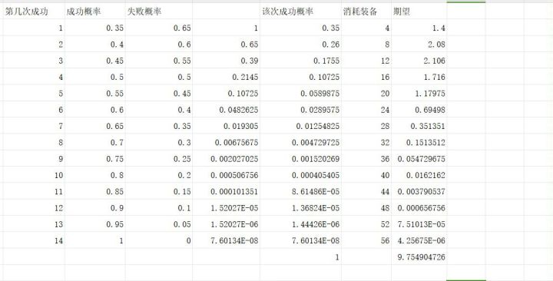Click the 0.0162162 cell
Image resolution: width=553 pixels, height=281 pixels.
(x=419, y=175)
